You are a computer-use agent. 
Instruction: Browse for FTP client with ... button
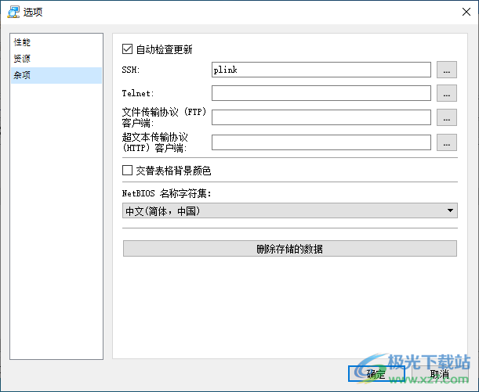447,117
